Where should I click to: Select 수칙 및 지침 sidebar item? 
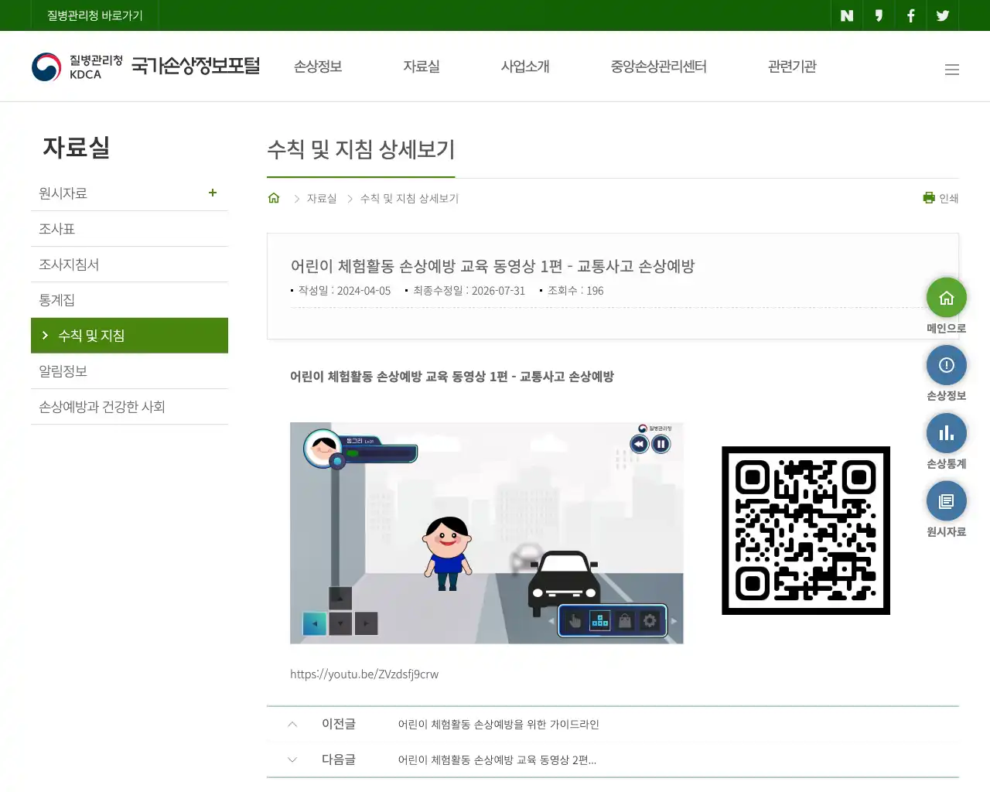(x=129, y=336)
